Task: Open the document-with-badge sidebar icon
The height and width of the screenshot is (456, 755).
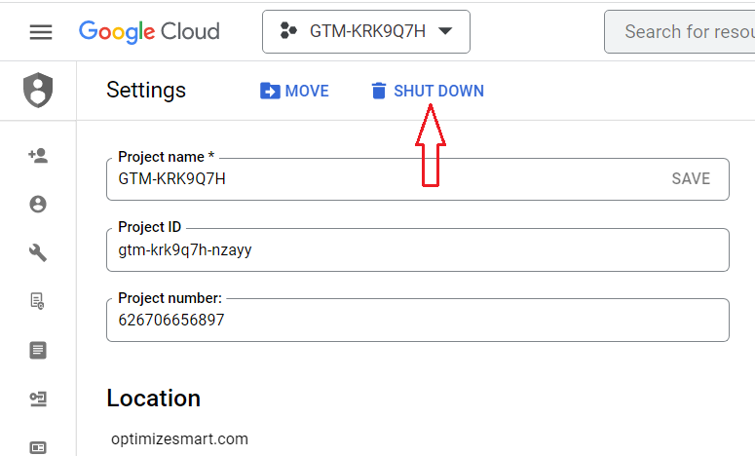Action: click(37, 301)
